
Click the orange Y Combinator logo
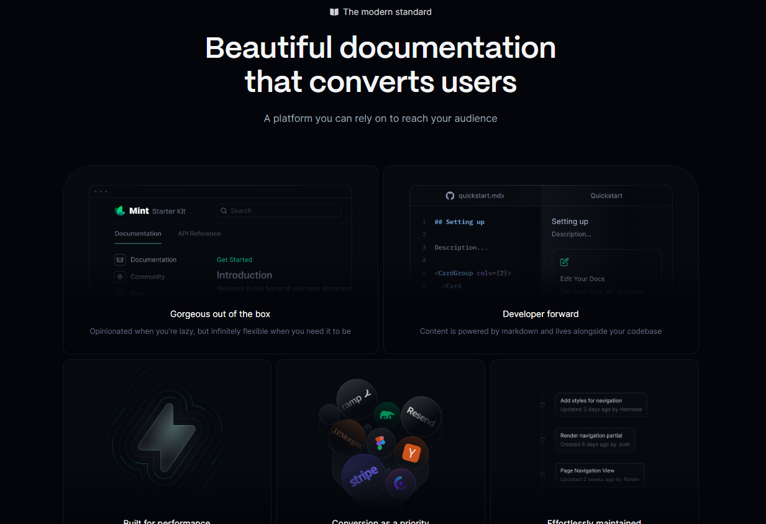411,453
